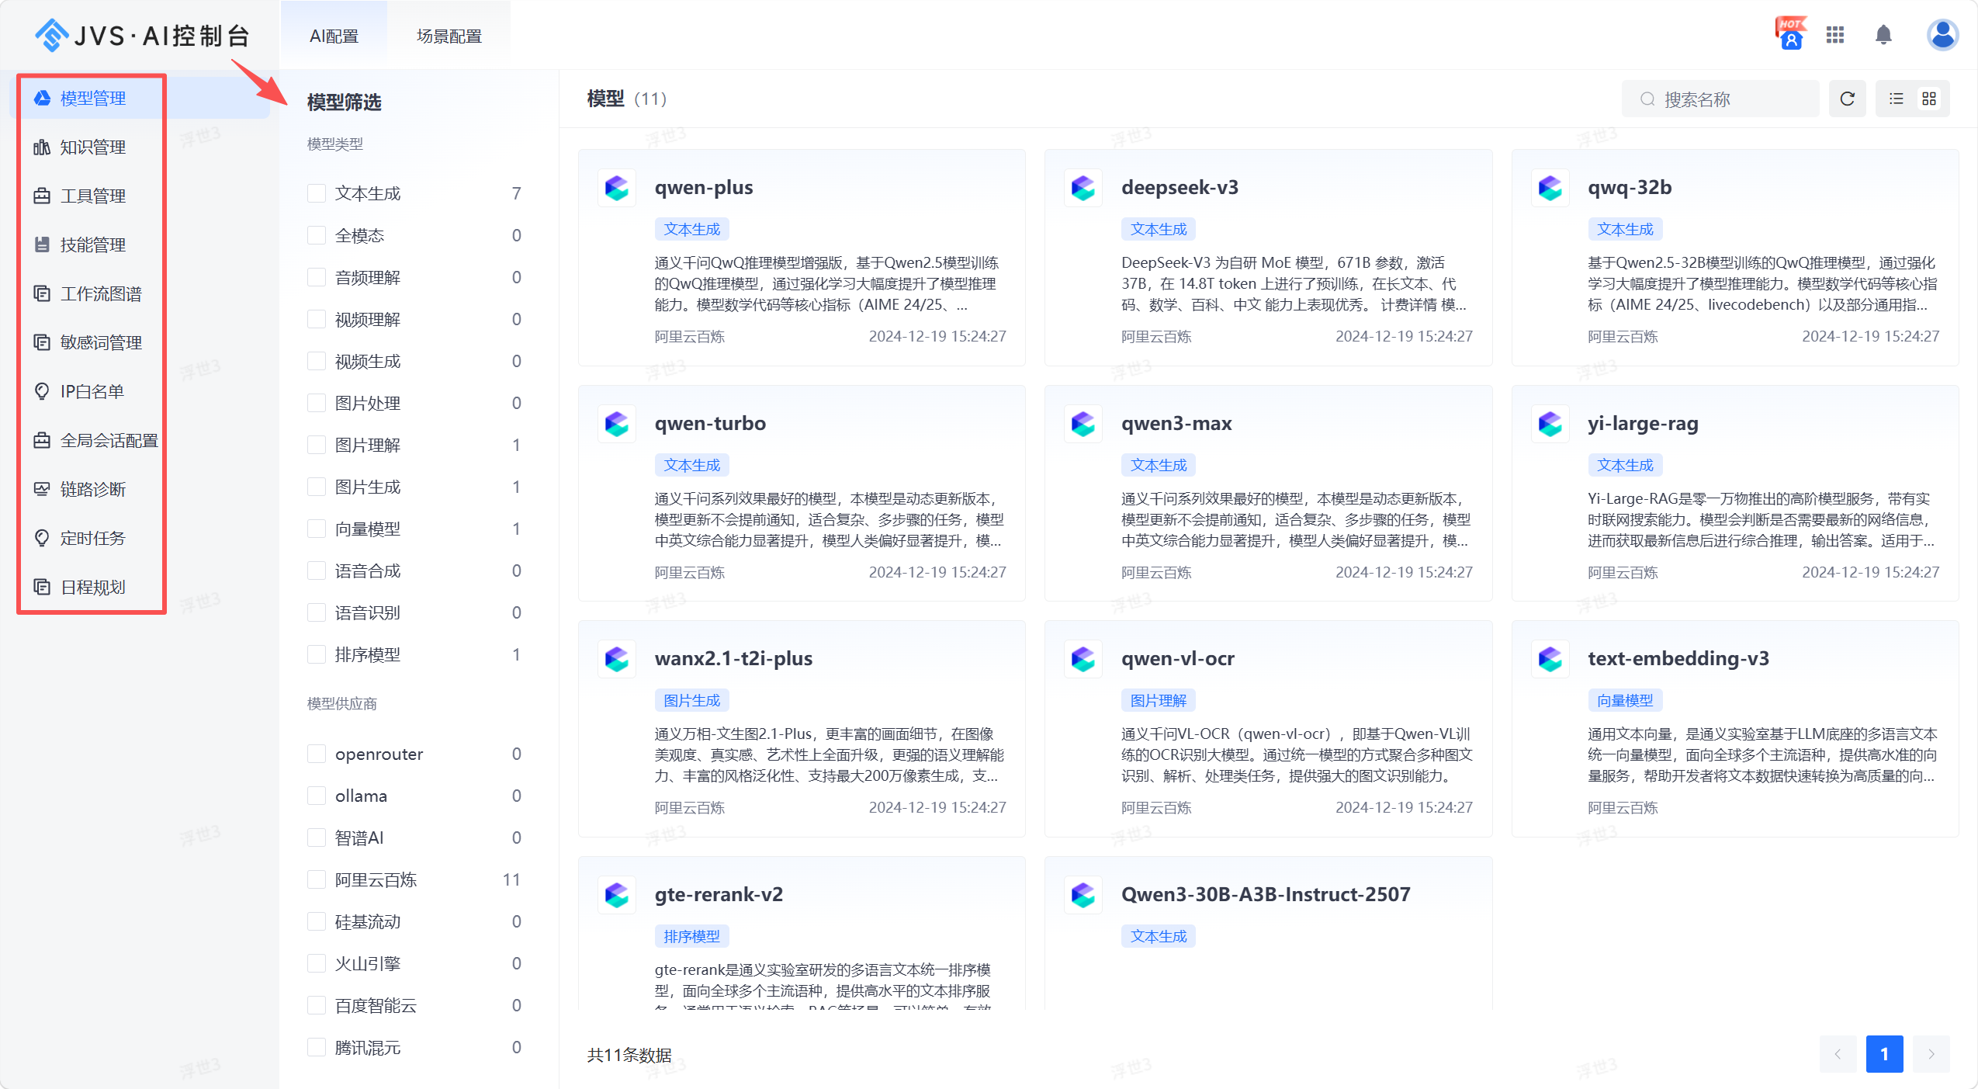Check the 全模态 filter checkbox
Screen dimensions: 1978x1089
coord(317,235)
